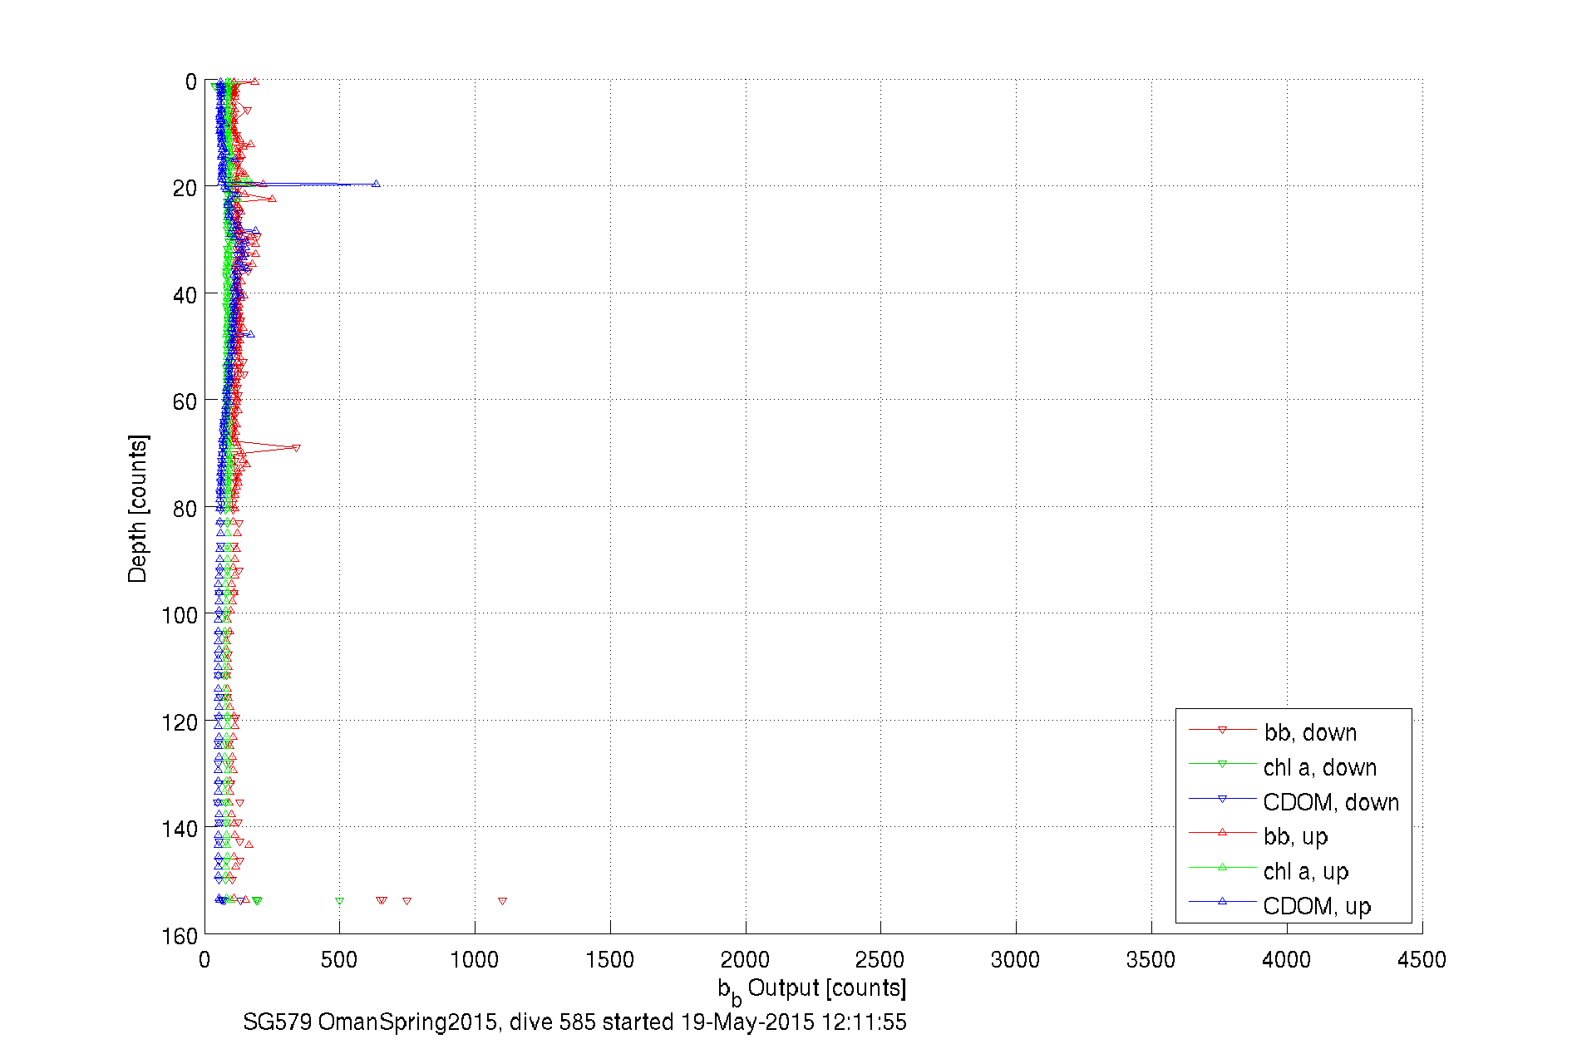The image size is (1572, 1049).
Task: Select the red outlier marker near 1100 counts
Action: coord(502,901)
